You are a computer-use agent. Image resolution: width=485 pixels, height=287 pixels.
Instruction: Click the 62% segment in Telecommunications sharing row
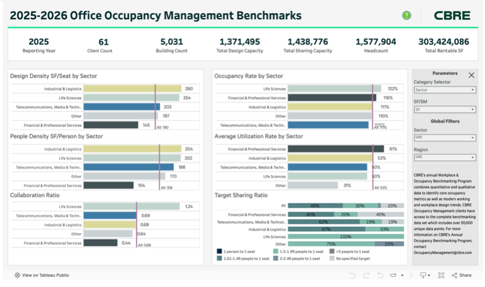[x=324, y=222]
